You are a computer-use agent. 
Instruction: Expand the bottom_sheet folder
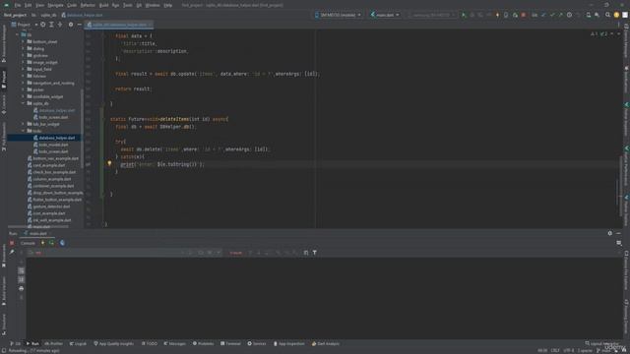pyautogui.click(x=24, y=41)
